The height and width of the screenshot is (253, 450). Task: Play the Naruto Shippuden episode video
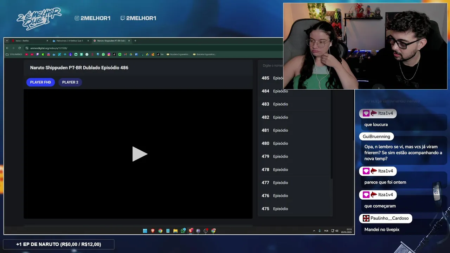click(140, 154)
